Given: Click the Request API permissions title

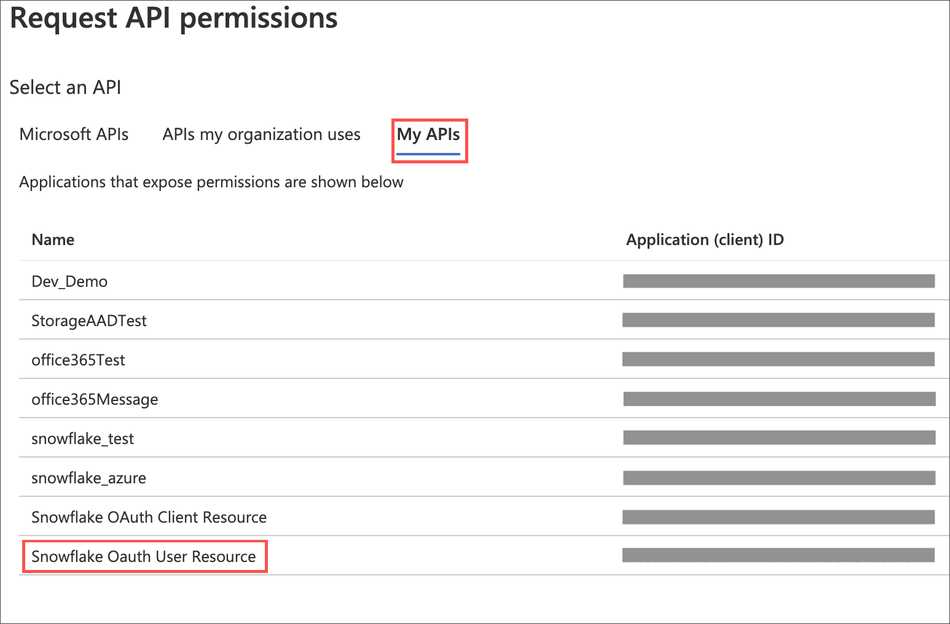Looking at the screenshot, I should point(174,18).
